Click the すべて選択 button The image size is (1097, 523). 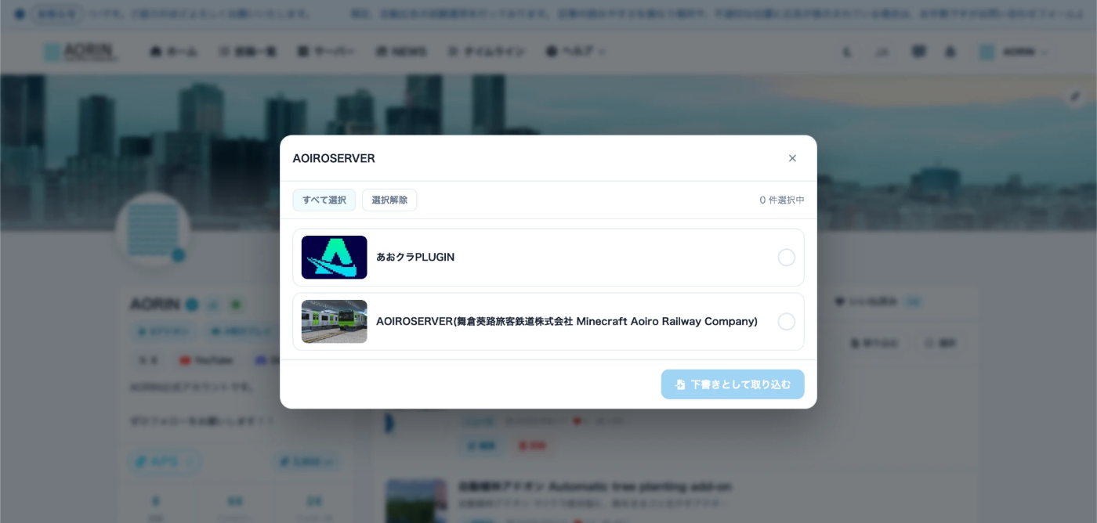(324, 200)
